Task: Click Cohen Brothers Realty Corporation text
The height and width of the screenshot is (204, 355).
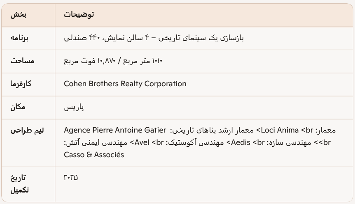Action: tap(125, 84)
